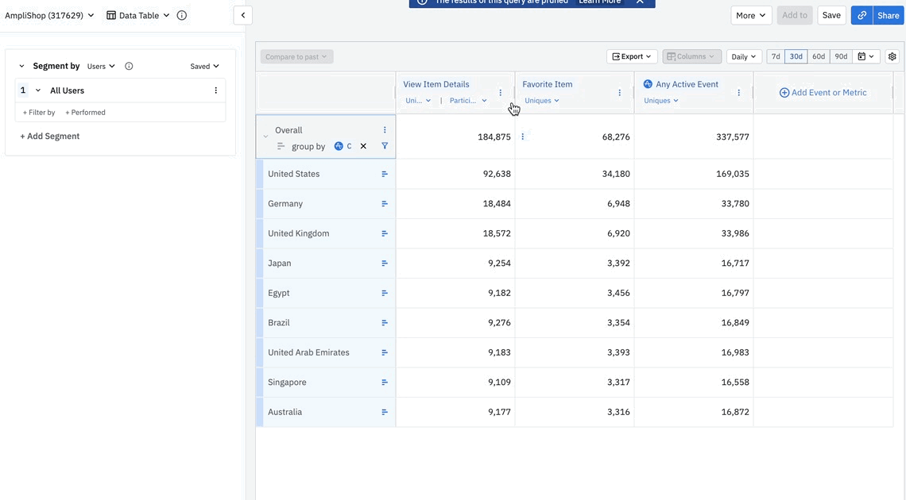Open View Item Details column options menu

[x=500, y=93]
